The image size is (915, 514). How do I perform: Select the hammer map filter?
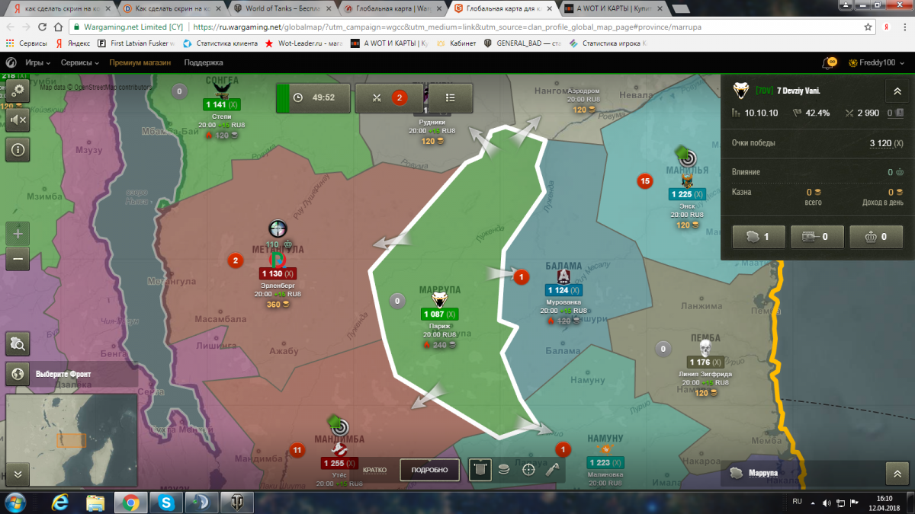pyautogui.click(x=553, y=470)
